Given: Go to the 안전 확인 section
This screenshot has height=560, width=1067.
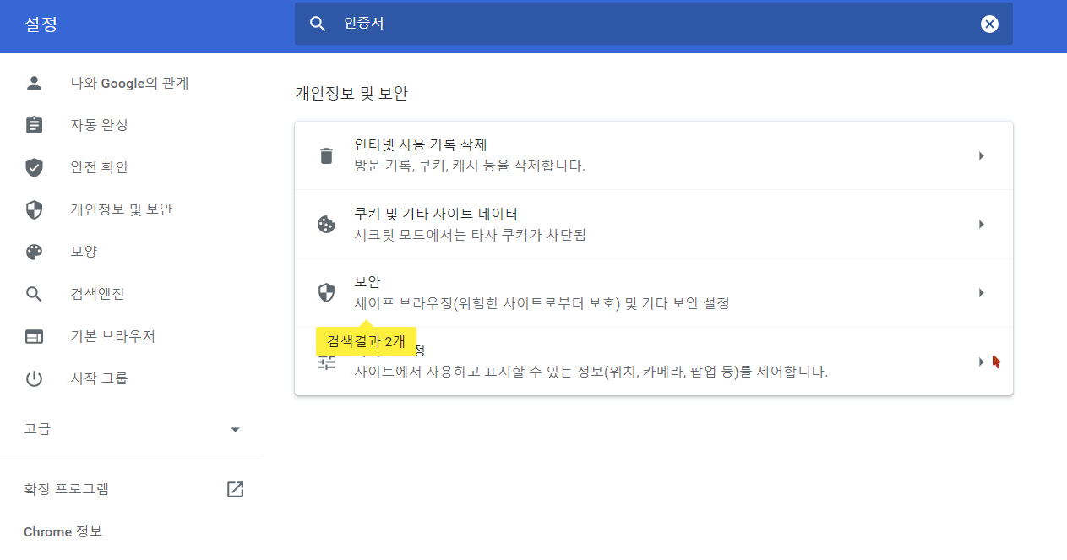Looking at the screenshot, I should click(x=99, y=167).
